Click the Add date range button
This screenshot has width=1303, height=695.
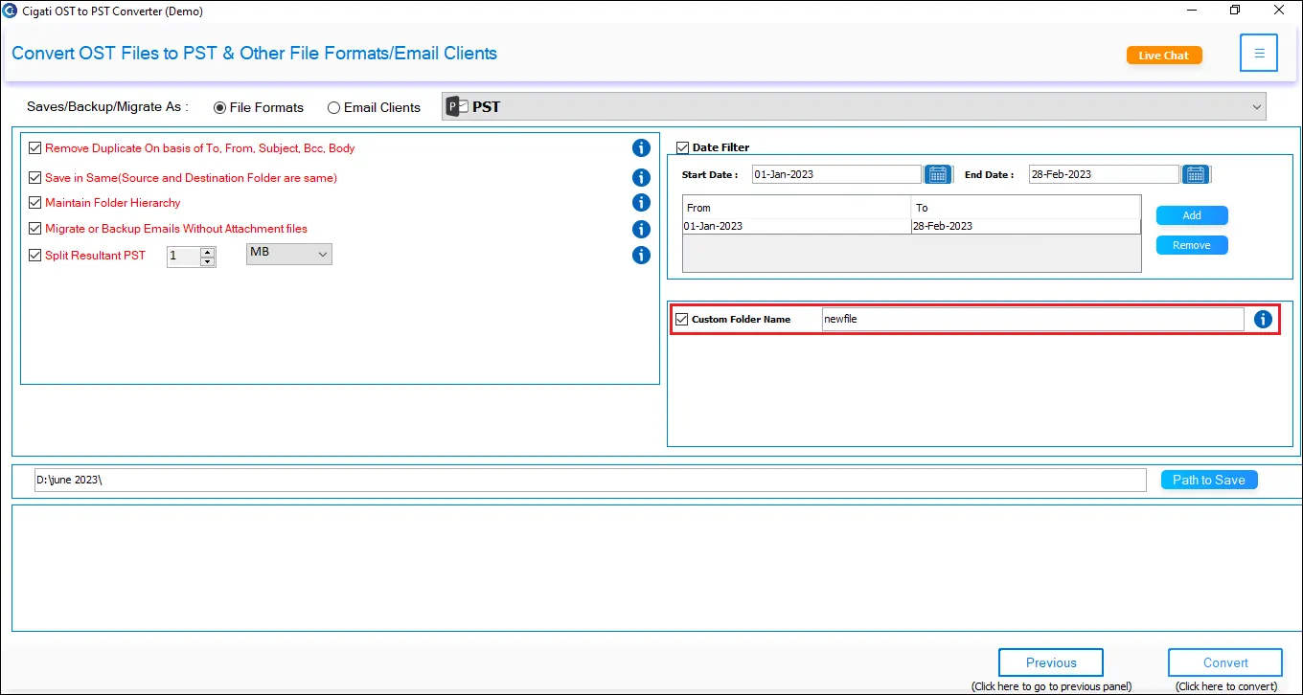tap(1192, 215)
